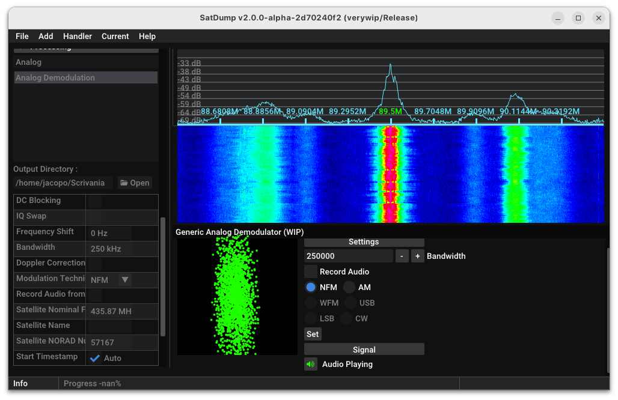The height and width of the screenshot is (400, 618).
Task: Select Analog Demodulation in the pipeline list
Action: [85, 77]
